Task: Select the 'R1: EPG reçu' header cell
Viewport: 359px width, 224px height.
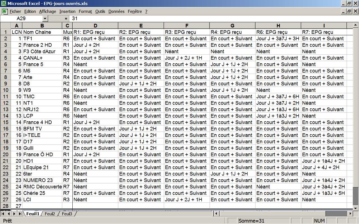Action: [x=95, y=32]
